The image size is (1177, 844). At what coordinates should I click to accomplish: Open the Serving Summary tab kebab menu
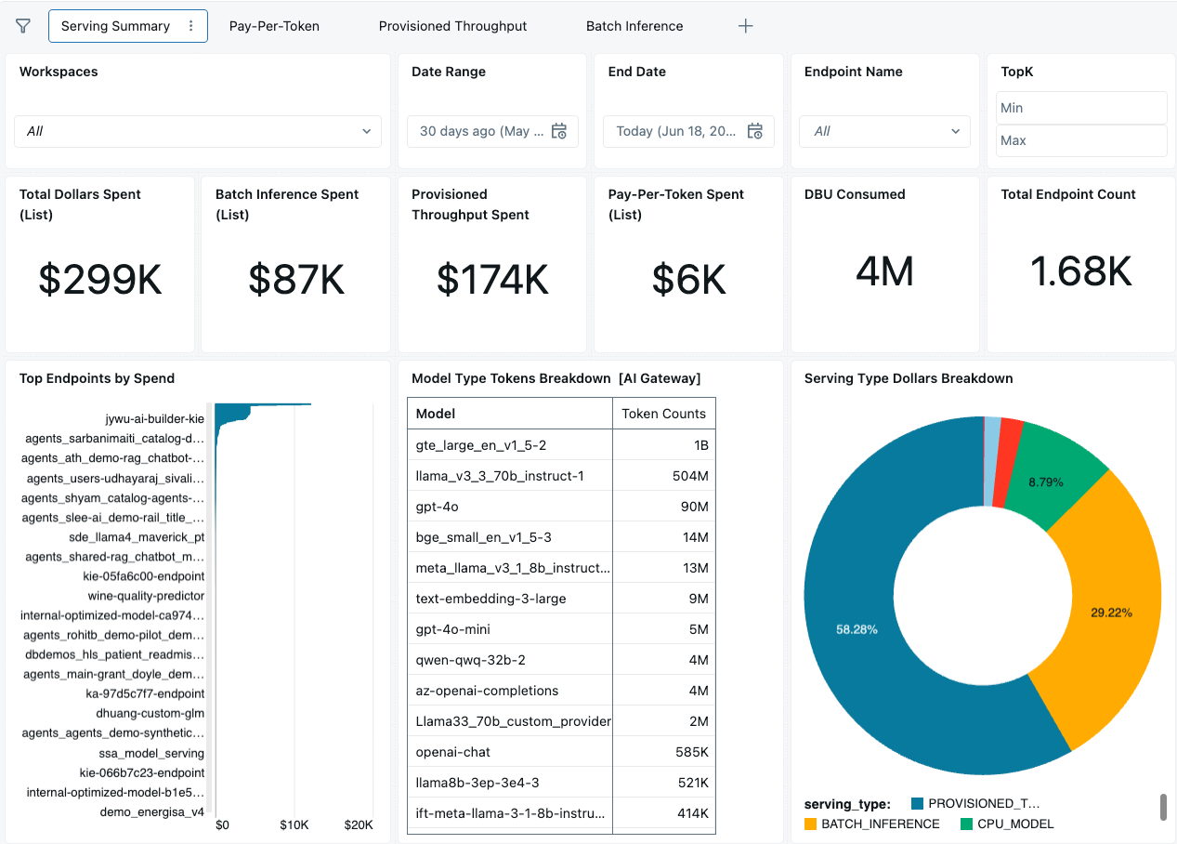(191, 26)
